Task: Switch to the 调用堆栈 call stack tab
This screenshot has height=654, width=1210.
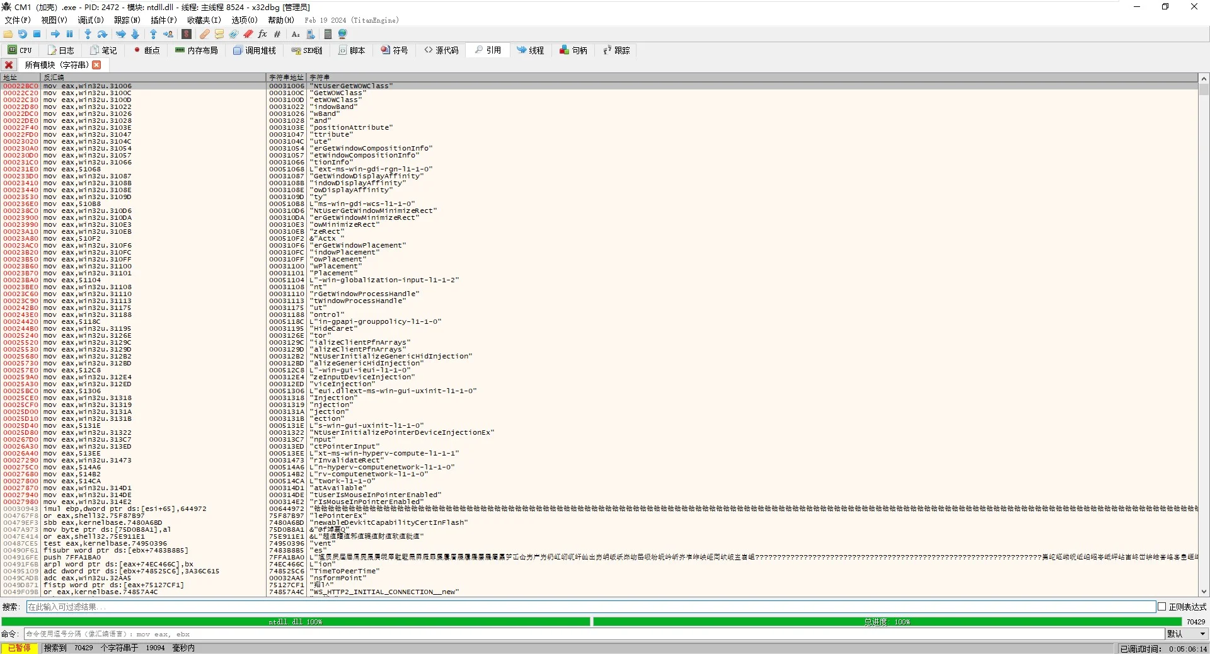Action: click(x=255, y=50)
